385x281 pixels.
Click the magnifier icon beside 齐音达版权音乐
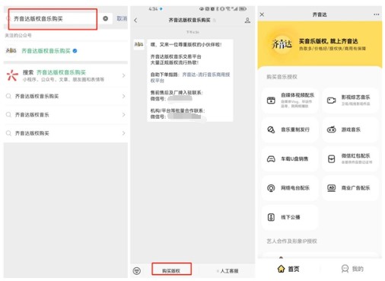(x=8, y=115)
